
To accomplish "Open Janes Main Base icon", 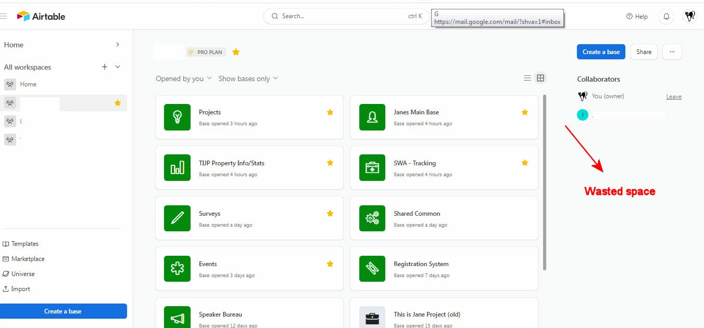I will click(372, 117).
